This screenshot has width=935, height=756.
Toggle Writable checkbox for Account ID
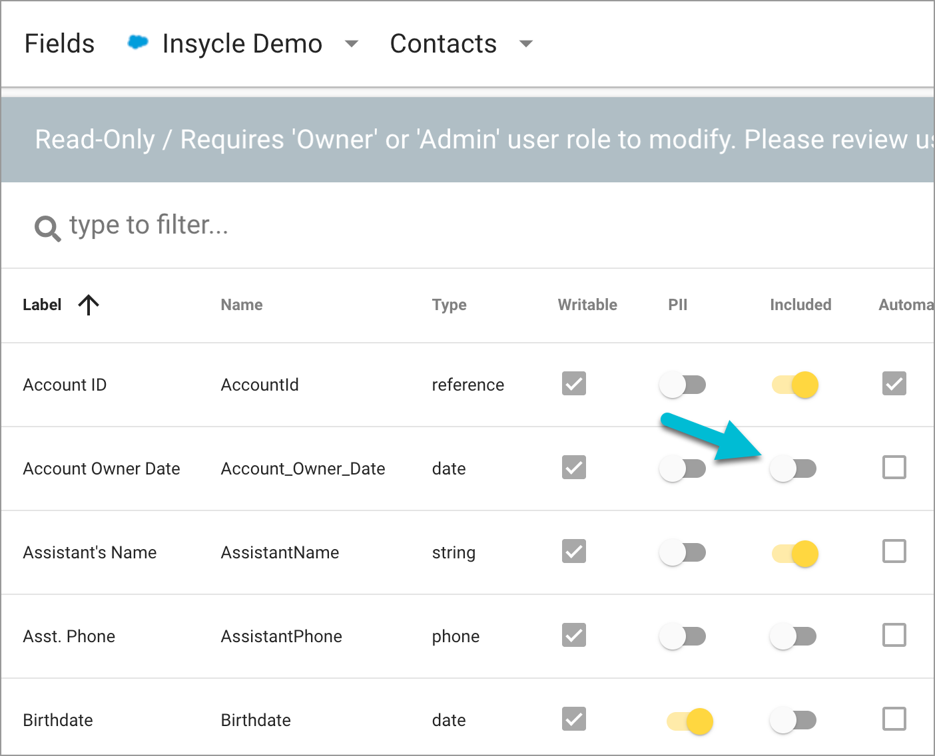(574, 383)
